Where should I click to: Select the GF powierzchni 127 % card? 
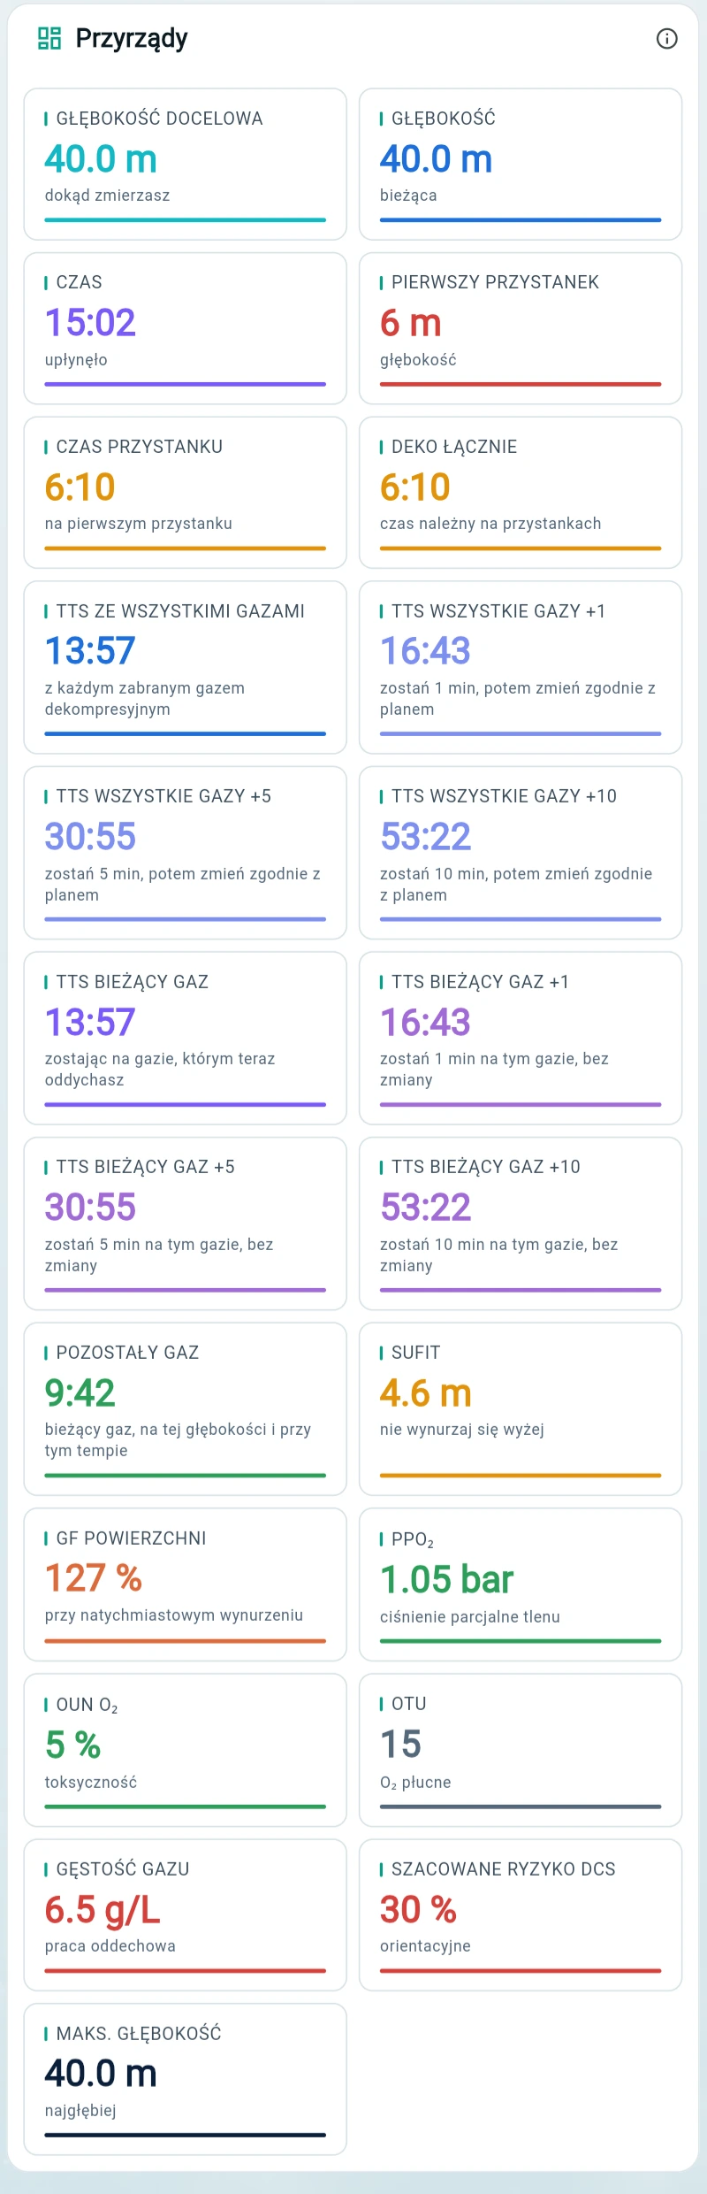click(186, 1584)
